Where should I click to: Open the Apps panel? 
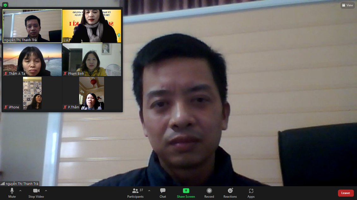(x=251, y=192)
